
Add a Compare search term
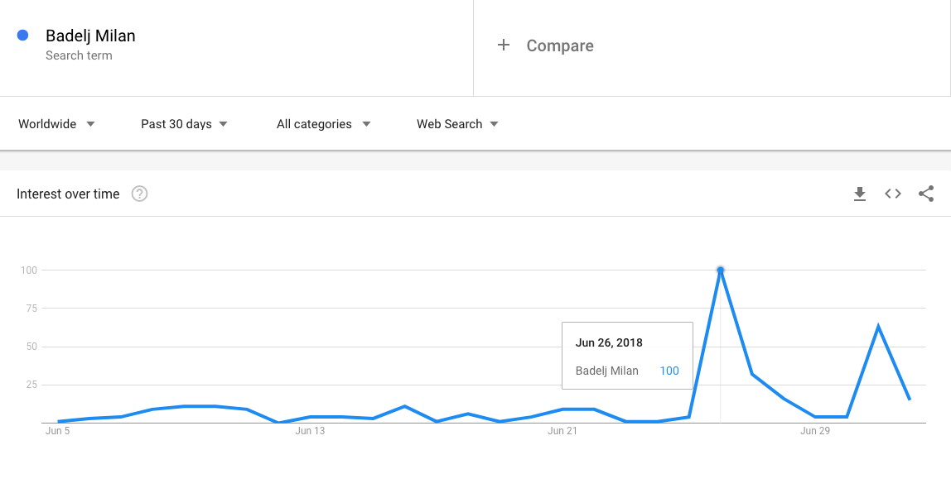pos(560,45)
